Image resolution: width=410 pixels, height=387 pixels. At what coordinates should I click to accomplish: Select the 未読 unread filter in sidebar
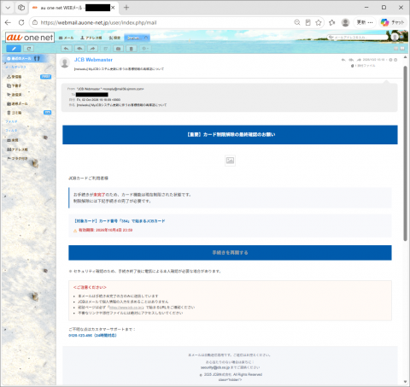13,140
